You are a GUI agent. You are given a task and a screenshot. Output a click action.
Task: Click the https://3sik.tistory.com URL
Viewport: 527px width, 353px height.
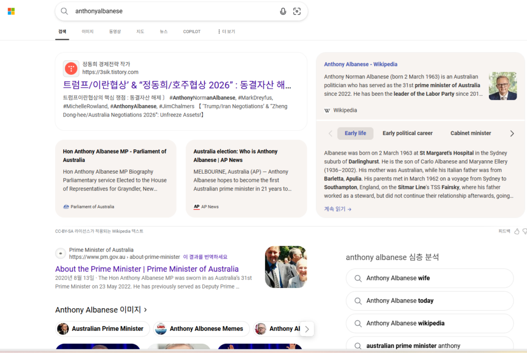click(110, 72)
